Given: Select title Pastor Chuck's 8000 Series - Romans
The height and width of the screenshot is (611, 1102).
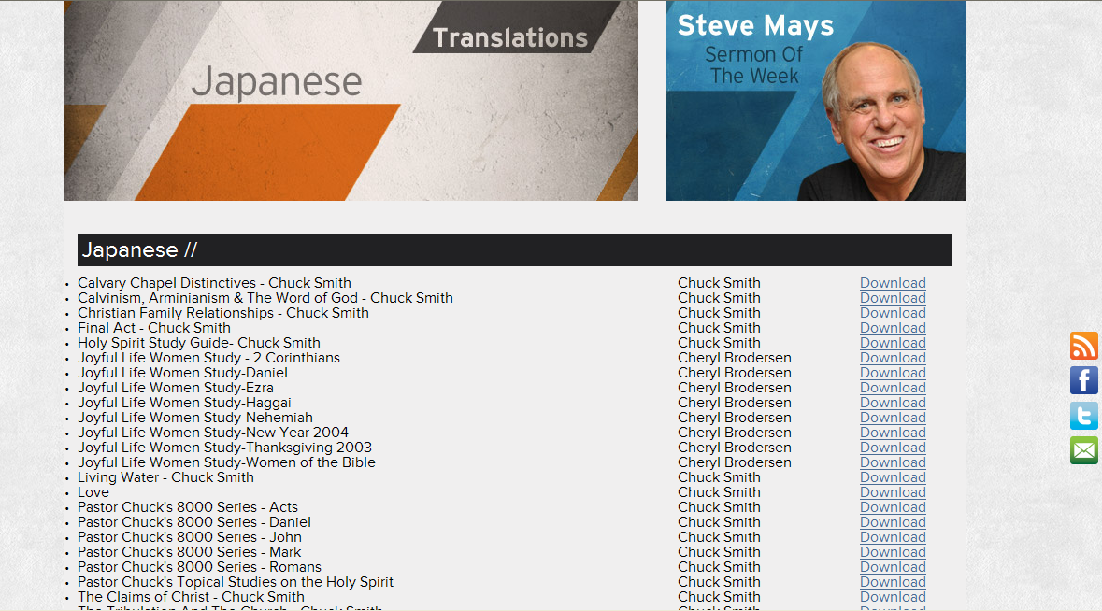Looking at the screenshot, I should tap(200, 567).
